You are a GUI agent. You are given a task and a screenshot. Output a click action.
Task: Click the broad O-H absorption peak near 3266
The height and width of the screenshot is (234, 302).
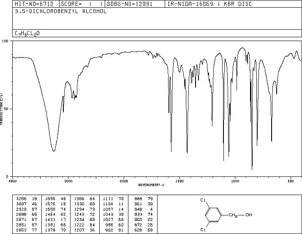(x=54, y=151)
